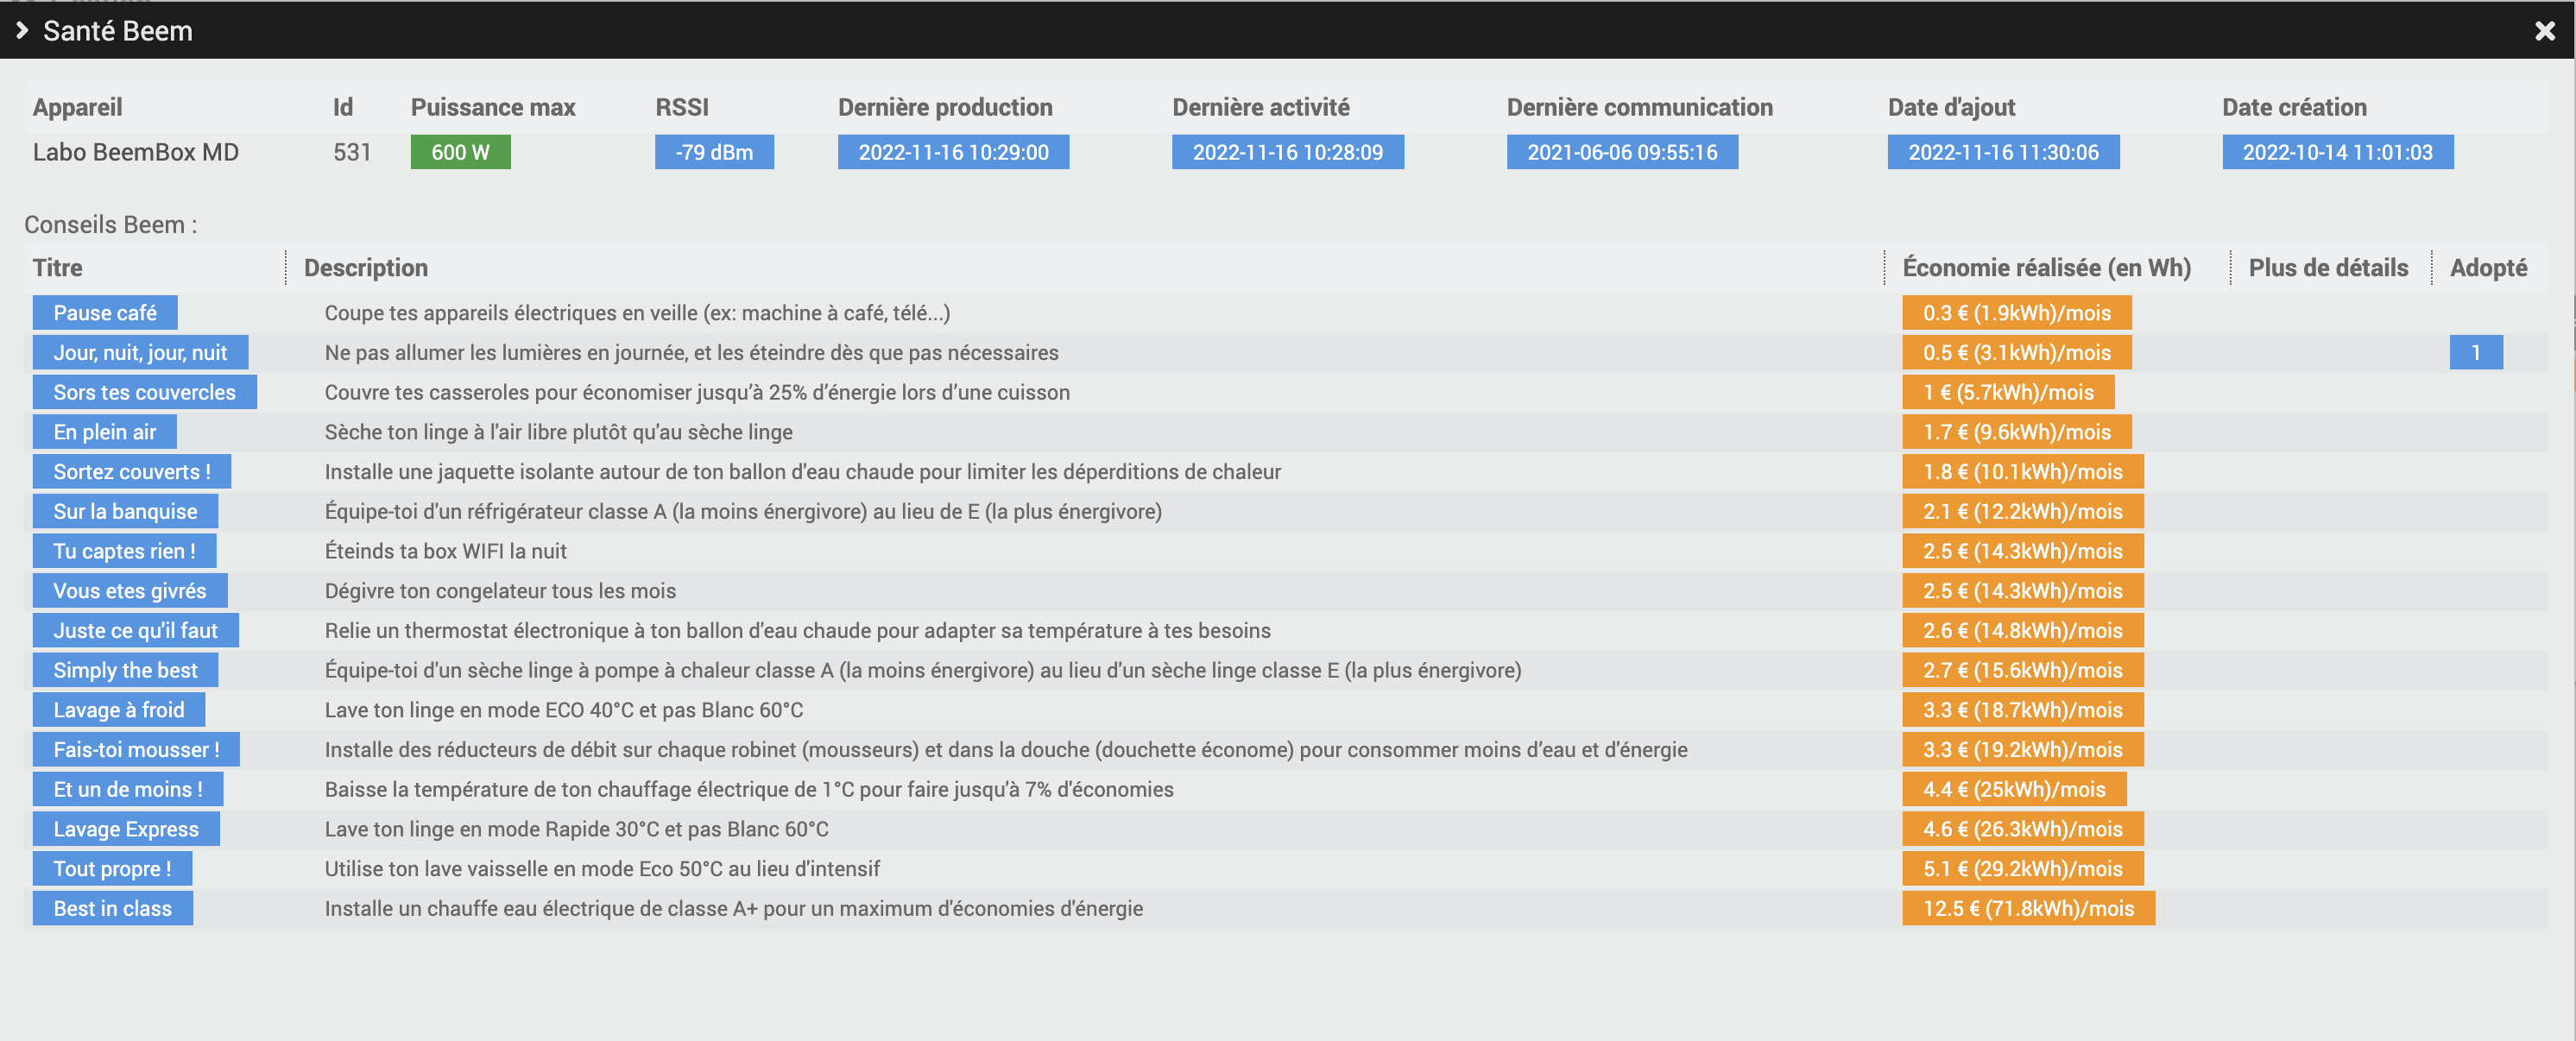
Task: Click the Puissance max column header
Action: click(x=493, y=107)
